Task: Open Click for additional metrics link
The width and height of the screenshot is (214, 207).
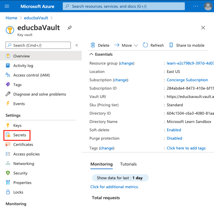Action: 114,187
